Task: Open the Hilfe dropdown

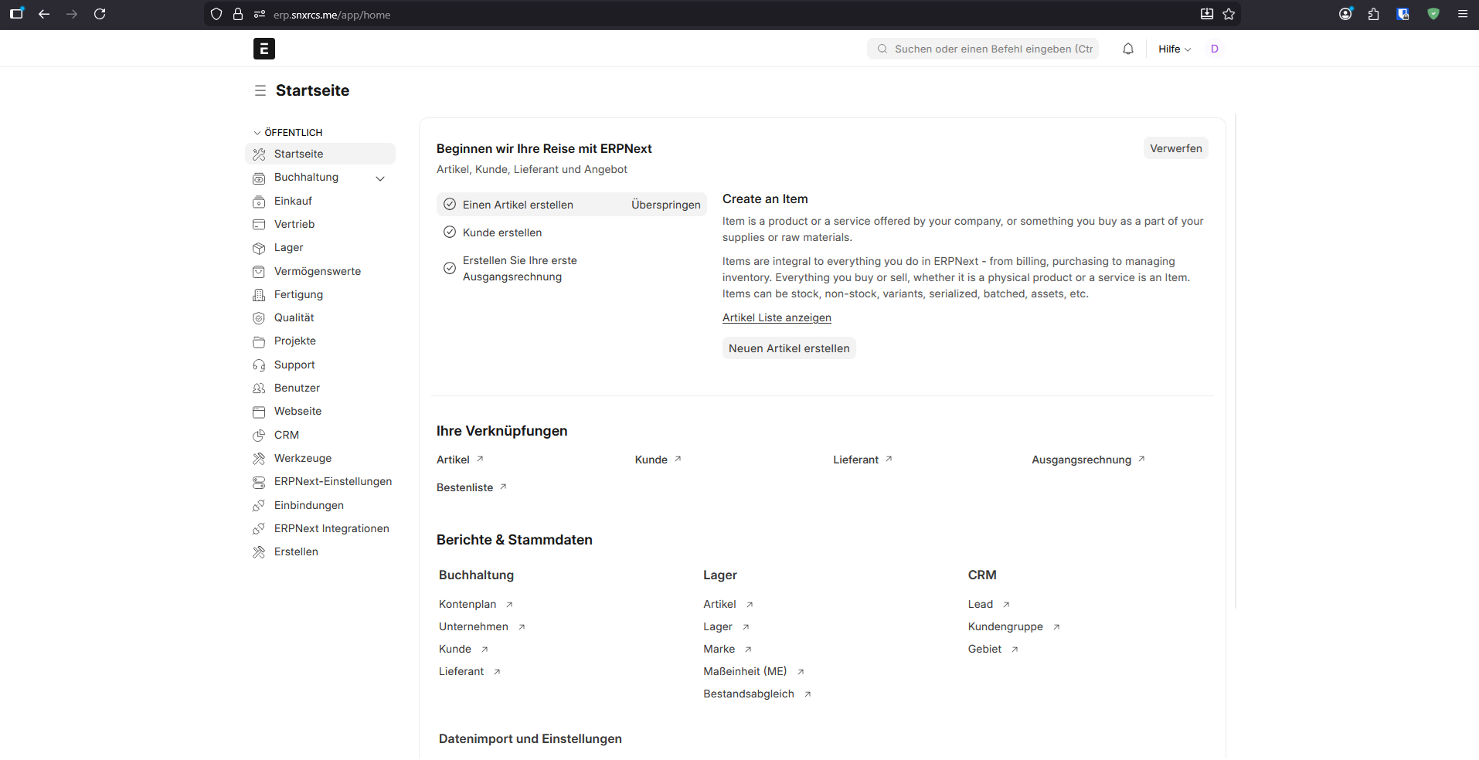Action: coord(1175,49)
